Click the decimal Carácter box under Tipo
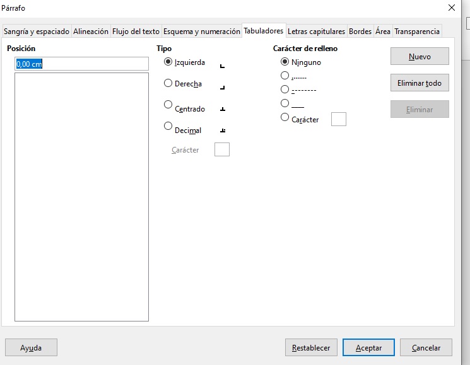The height and width of the screenshot is (365, 470). tap(222, 149)
